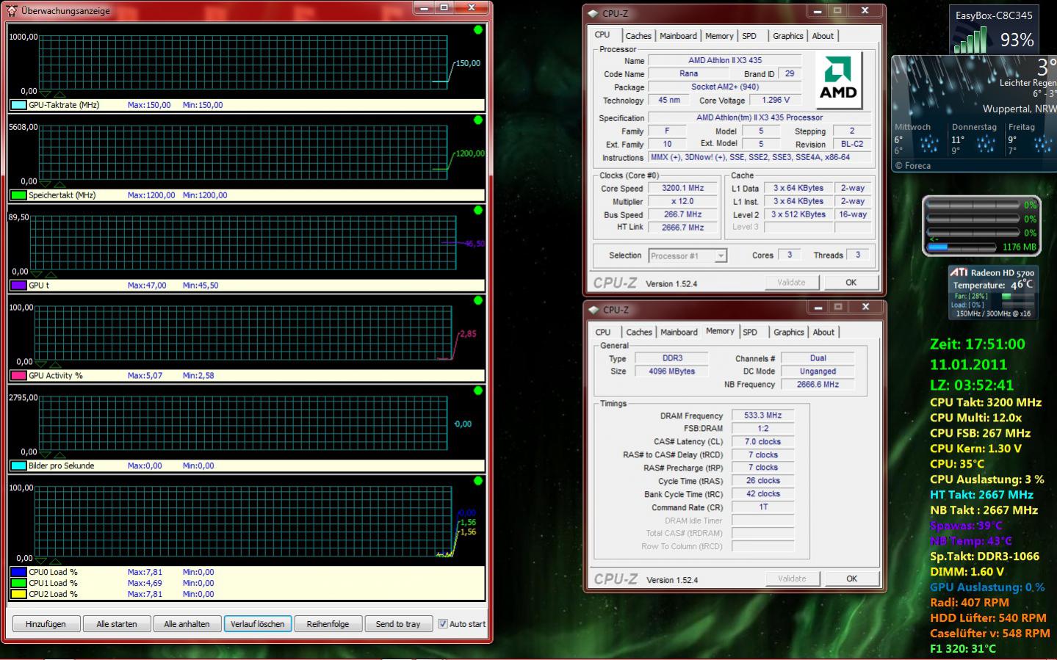Click the ATI Radeon HD 5700 gadget logo

coord(959,272)
